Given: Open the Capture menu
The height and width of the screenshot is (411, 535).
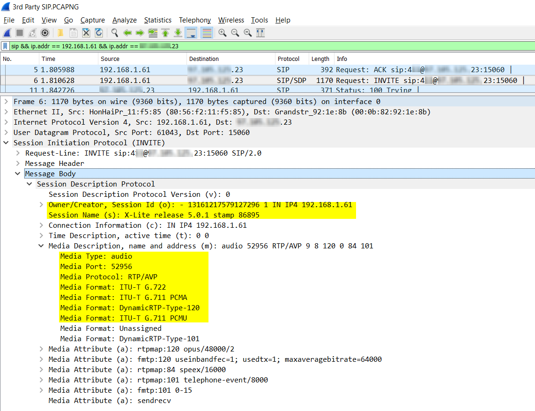Looking at the screenshot, I should tap(93, 20).
